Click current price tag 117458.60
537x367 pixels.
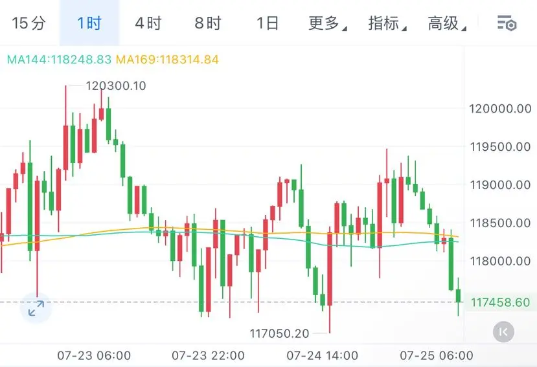tap(500, 302)
